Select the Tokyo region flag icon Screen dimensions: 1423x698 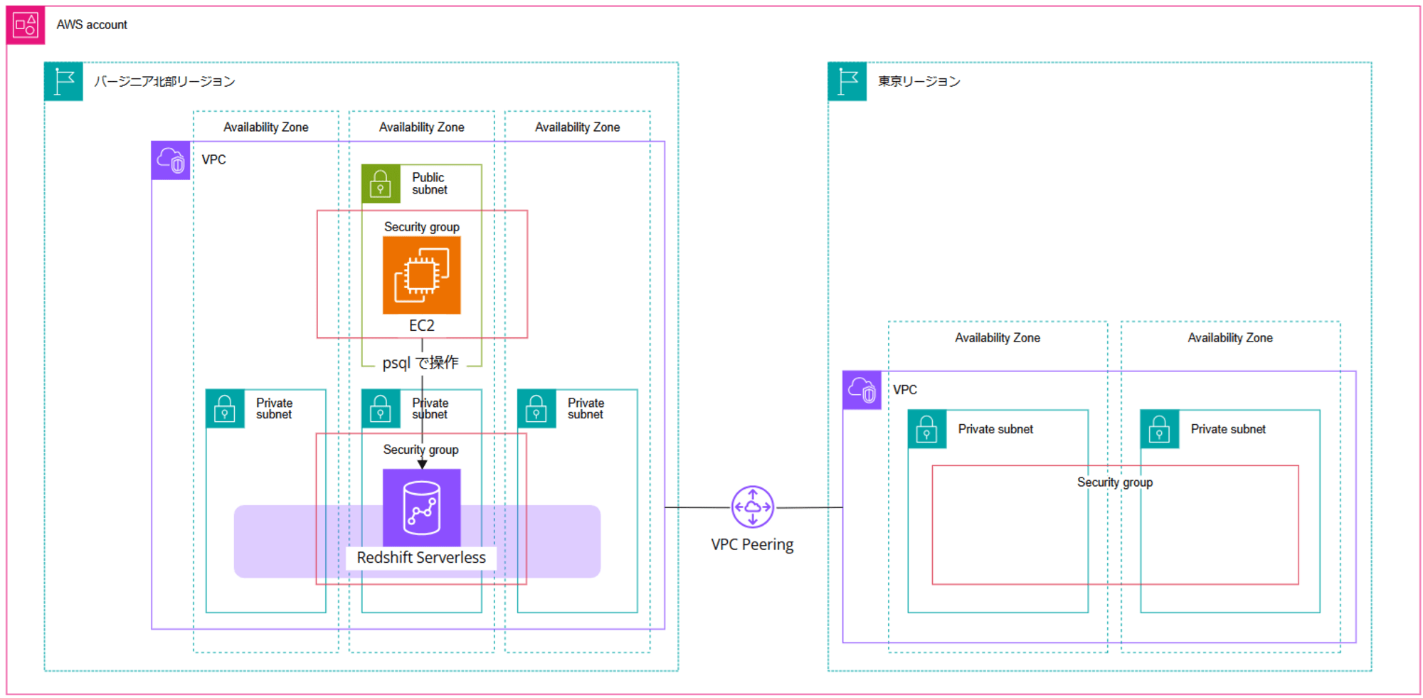pos(847,81)
